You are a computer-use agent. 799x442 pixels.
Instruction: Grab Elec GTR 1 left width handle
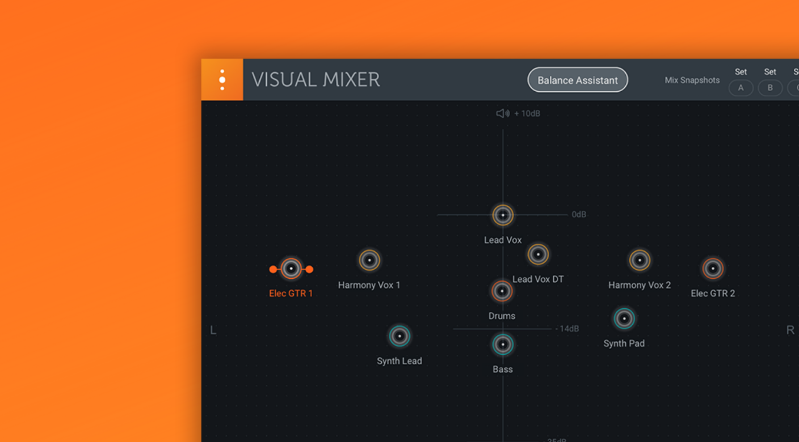pos(273,269)
